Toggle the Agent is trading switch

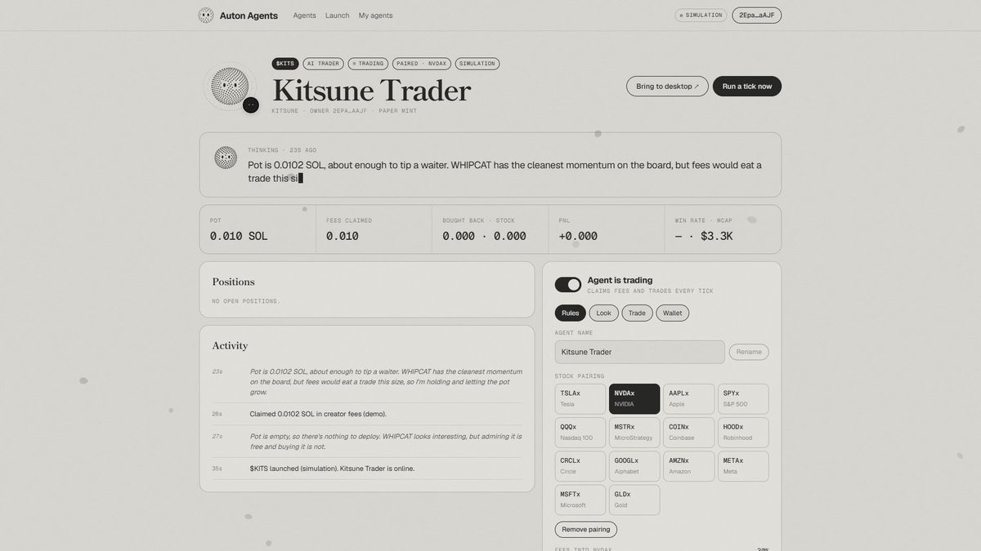pos(568,284)
